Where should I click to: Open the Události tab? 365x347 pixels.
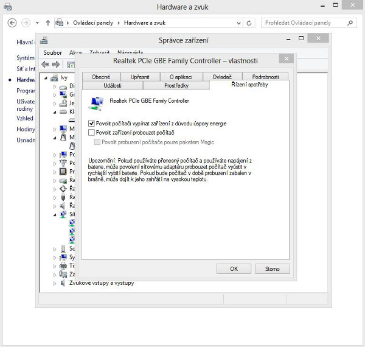(x=113, y=85)
